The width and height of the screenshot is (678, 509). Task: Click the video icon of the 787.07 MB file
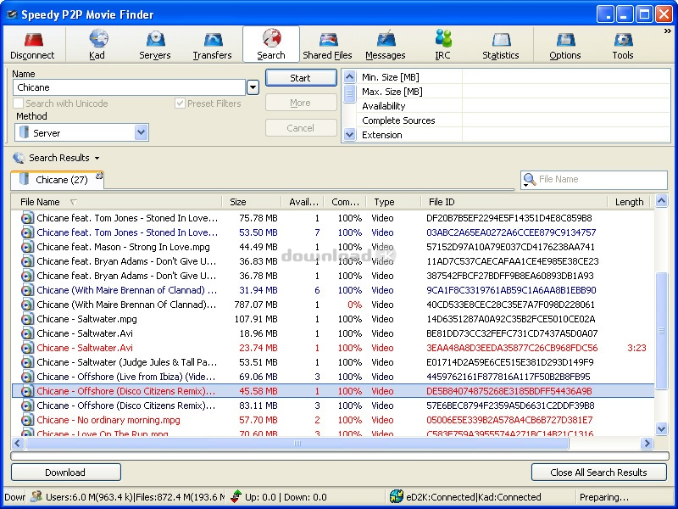pyautogui.click(x=27, y=305)
